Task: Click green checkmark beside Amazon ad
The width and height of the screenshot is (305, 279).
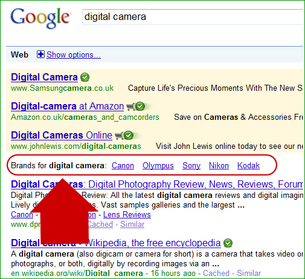Action: click(x=140, y=107)
